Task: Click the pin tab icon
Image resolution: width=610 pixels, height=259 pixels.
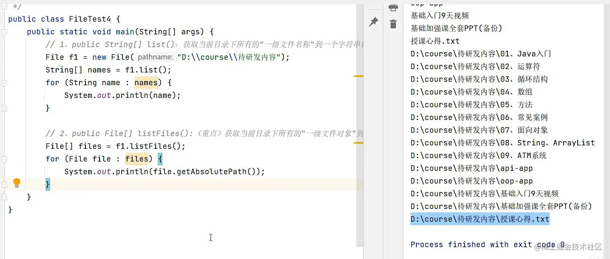Action: pyautogui.click(x=373, y=22)
